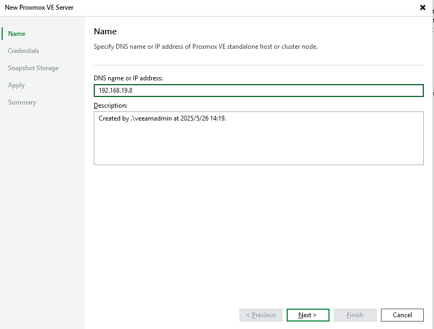Proceed with the Next button
Image resolution: width=434 pixels, height=329 pixels.
pos(308,315)
